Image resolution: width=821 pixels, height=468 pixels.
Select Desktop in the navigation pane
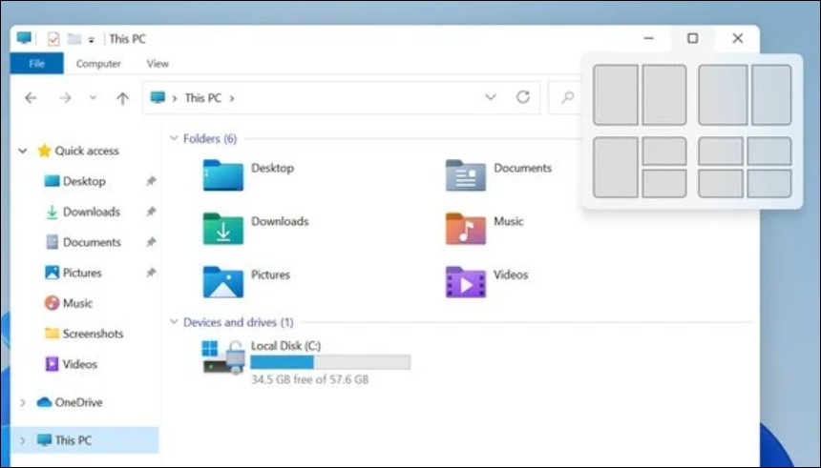74,181
